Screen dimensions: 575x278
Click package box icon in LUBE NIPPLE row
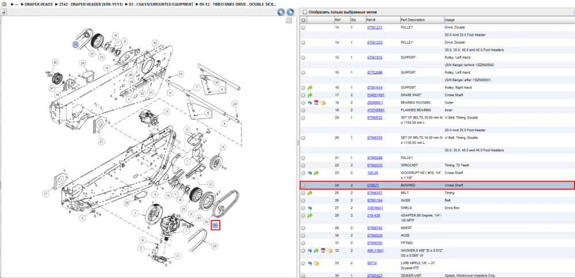pos(316,263)
